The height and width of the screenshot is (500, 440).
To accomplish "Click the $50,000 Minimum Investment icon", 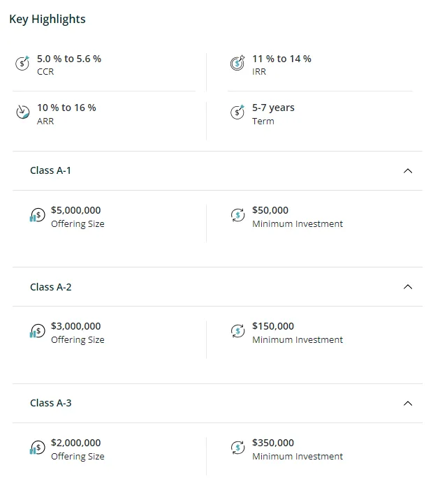I will click(x=237, y=215).
